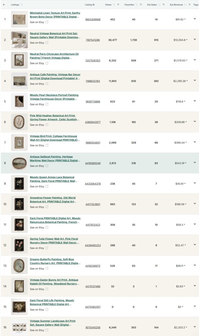Open external link icon for Vintage Bird Print

coord(47,145)
